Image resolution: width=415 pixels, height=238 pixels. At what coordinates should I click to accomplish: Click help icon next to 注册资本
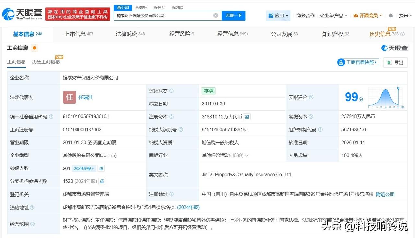172,117
